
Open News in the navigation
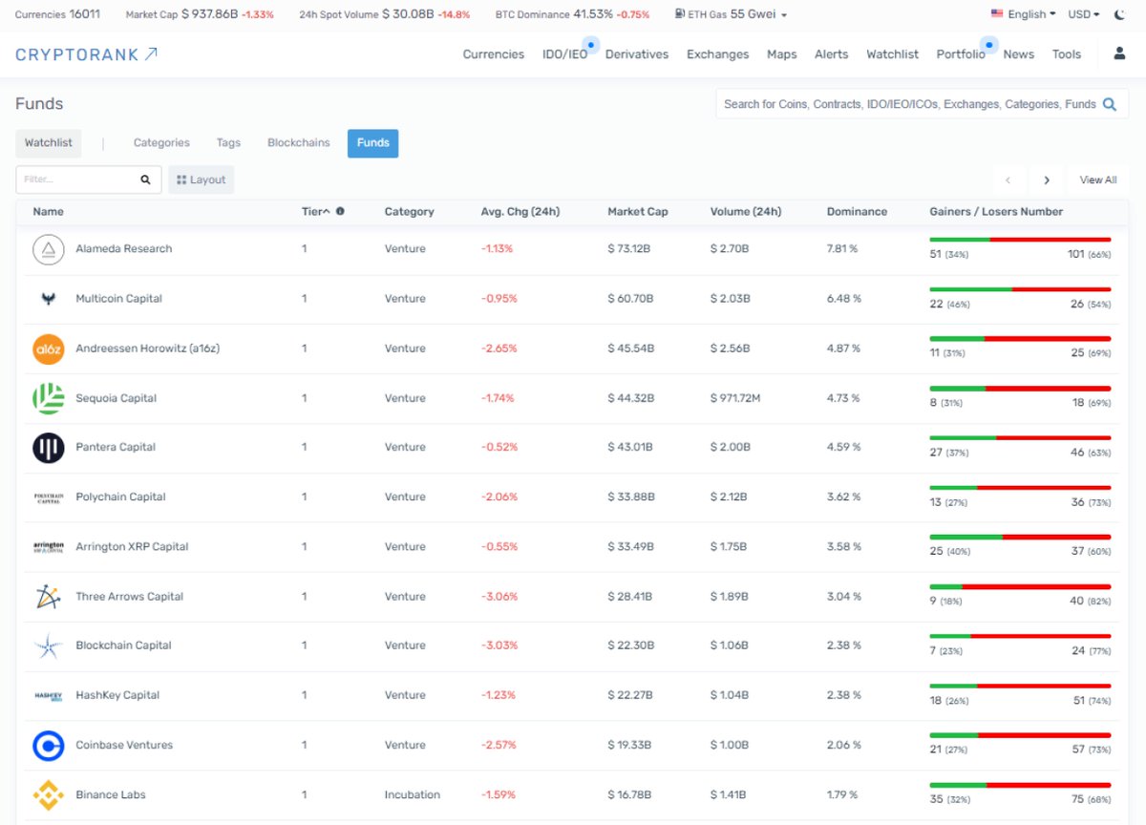(x=1018, y=54)
